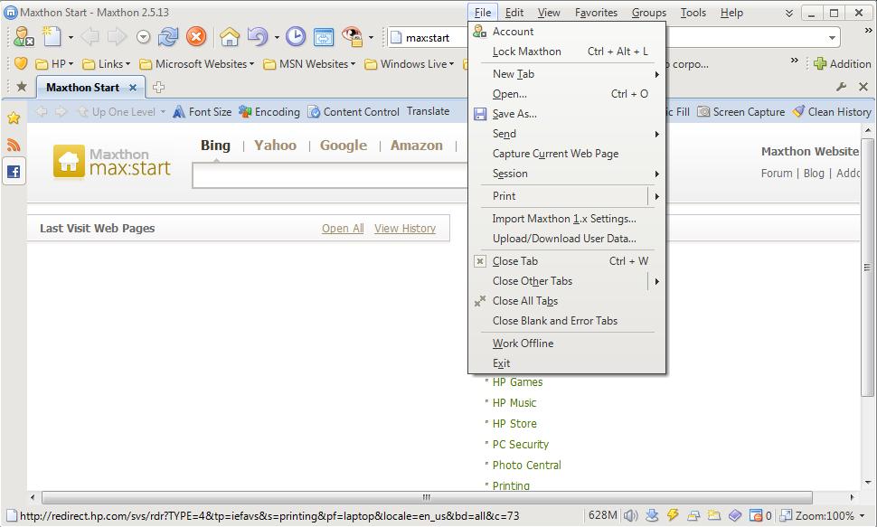
Task: Click the HP Games link
Action: click(x=517, y=382)
